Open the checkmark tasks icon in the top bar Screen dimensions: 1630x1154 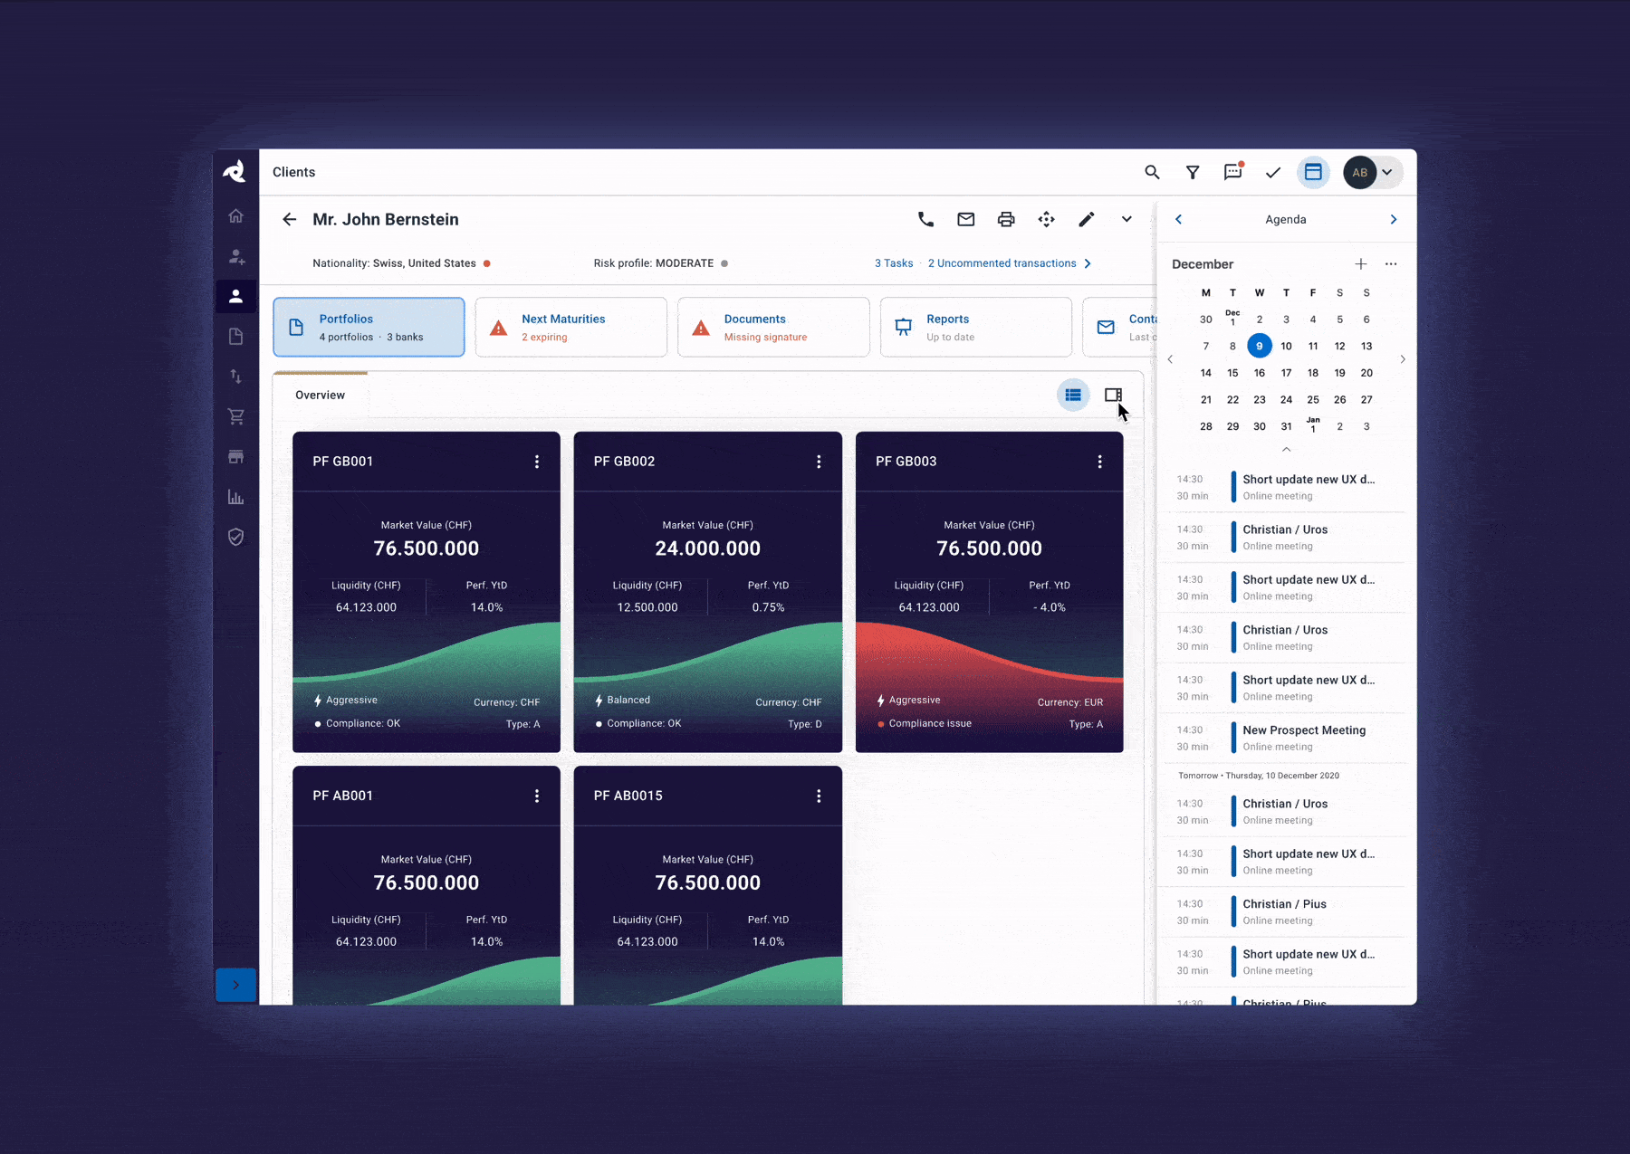[x=1273, y=172]
